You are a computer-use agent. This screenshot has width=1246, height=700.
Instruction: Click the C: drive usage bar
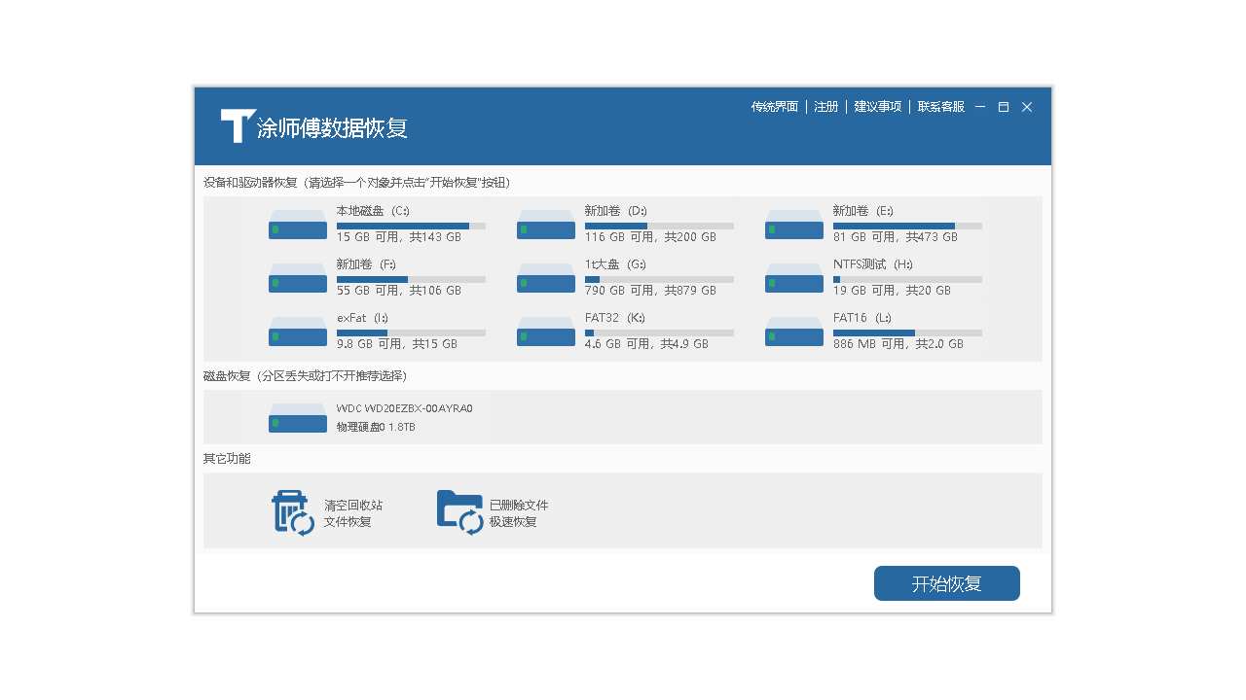tap(410, 226)
